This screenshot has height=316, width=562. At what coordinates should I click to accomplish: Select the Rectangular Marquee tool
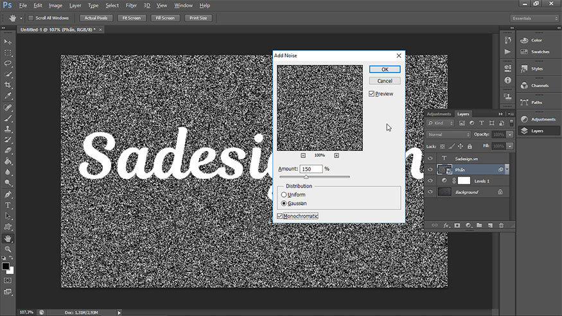click(x=8, y=53)
